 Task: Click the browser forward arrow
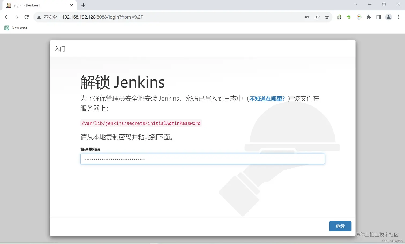17,17
